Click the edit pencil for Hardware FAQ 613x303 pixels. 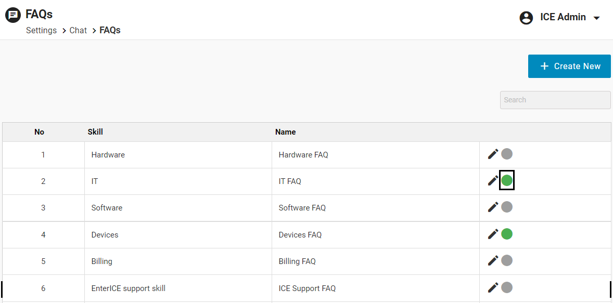click(x=493, y=154)
